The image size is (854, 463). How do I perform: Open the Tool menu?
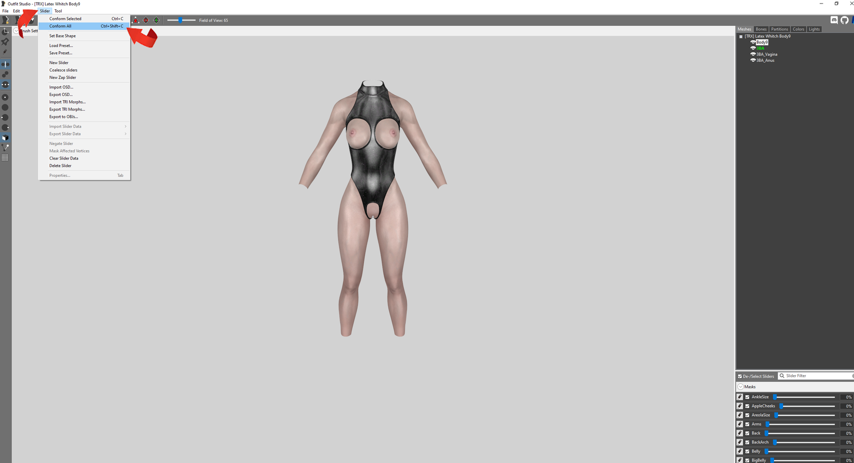click(58, 11)
